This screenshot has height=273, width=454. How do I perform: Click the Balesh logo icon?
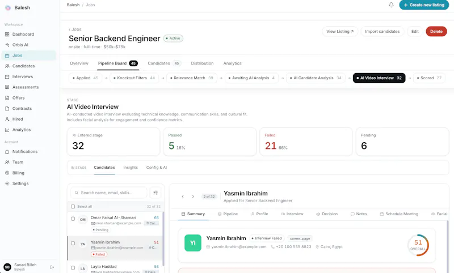tap(8, 8)
